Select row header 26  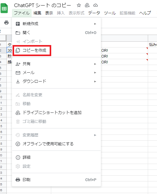point(3,190)
